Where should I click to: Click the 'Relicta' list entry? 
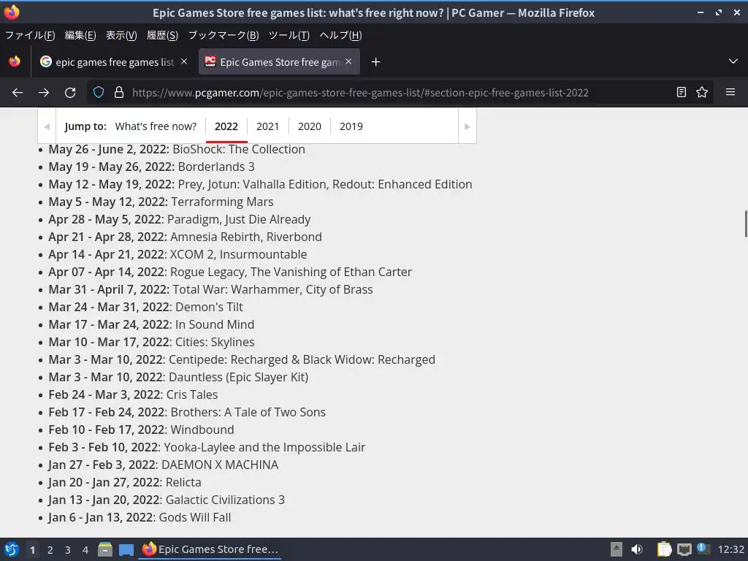click(x=183, y=482)
